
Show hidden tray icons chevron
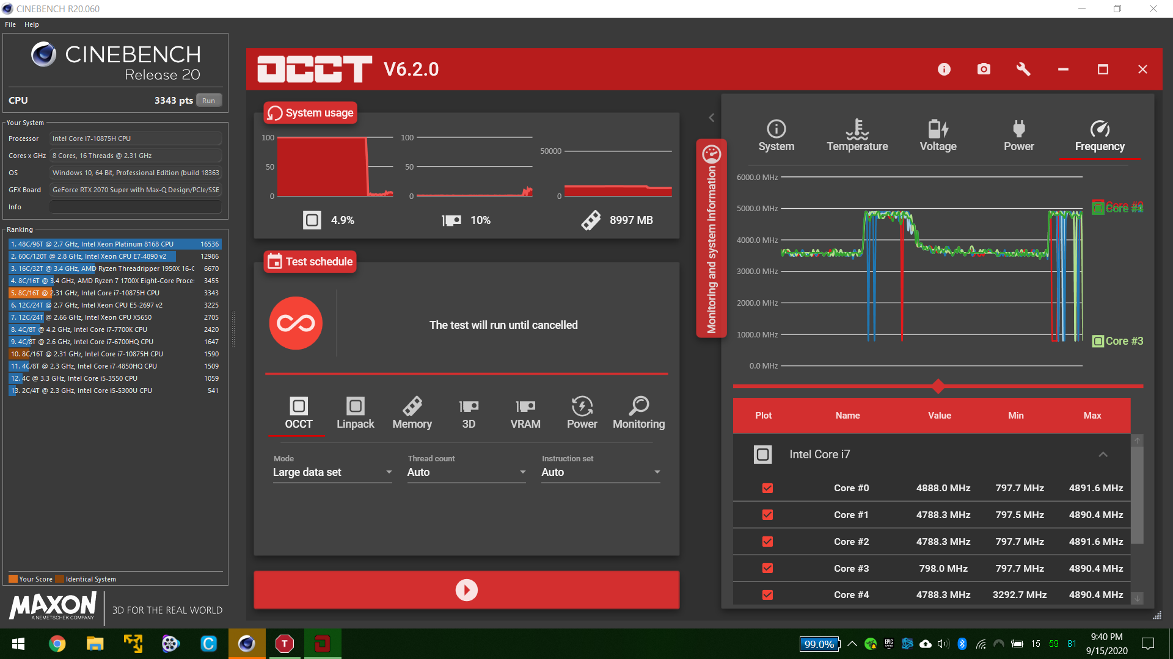pos(852,644)
